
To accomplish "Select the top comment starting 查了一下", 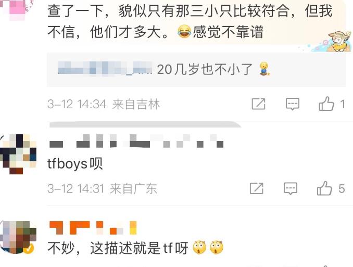I will coord(190,21).
